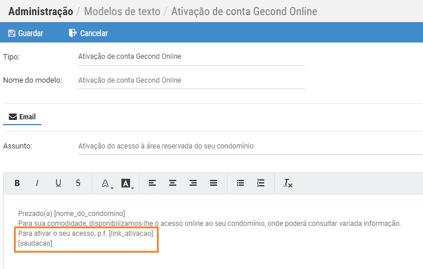Go to Modelos de texto breadcrumb
The height and width of the screenshot is (269, 423).
coord(122,11)
